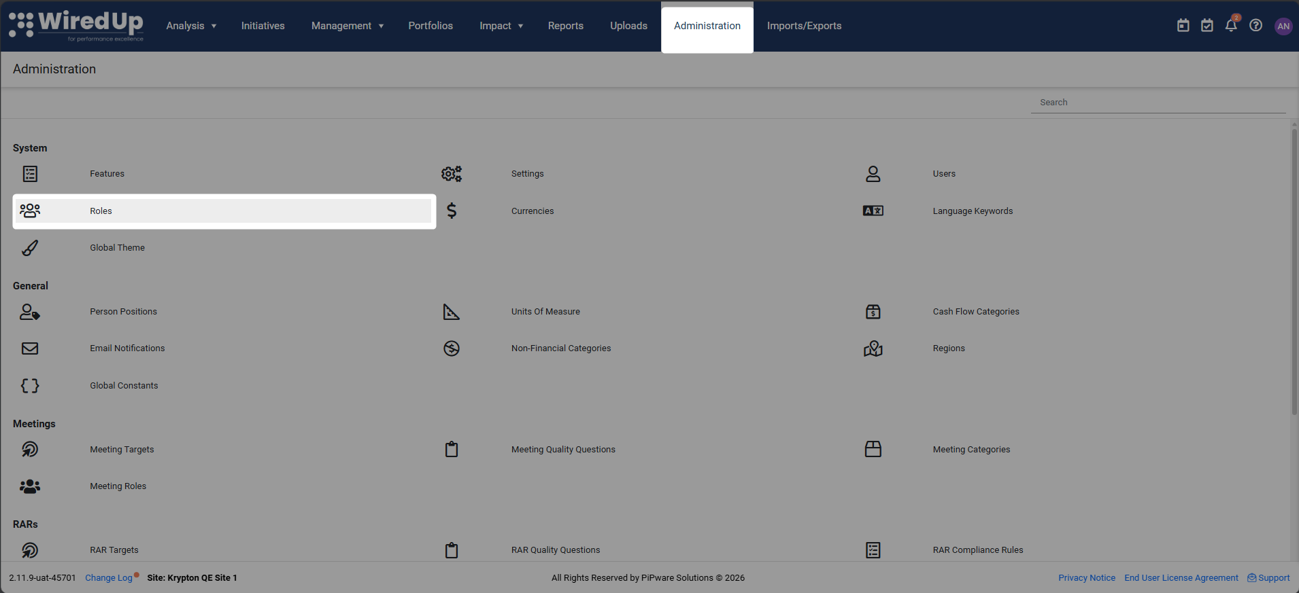Open the Roles administration item
The height and width of the screenshot is (593, 1299).
point(224,211)
